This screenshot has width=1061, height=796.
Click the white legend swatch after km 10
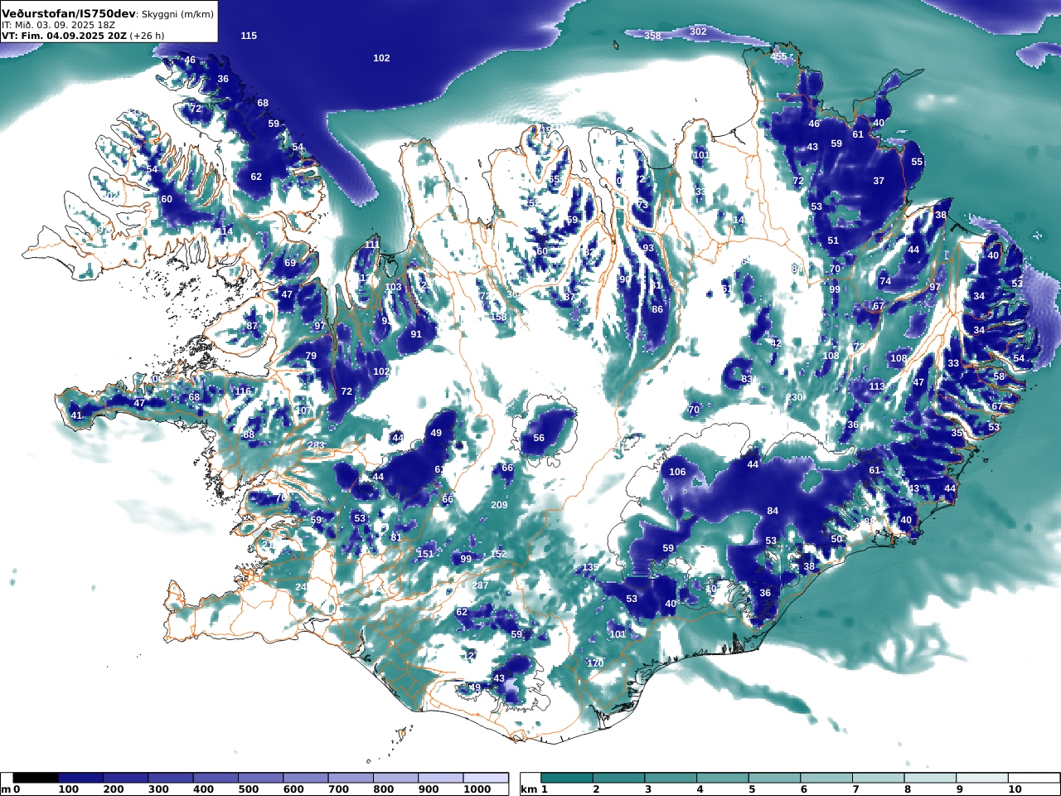click(1034, 778)
